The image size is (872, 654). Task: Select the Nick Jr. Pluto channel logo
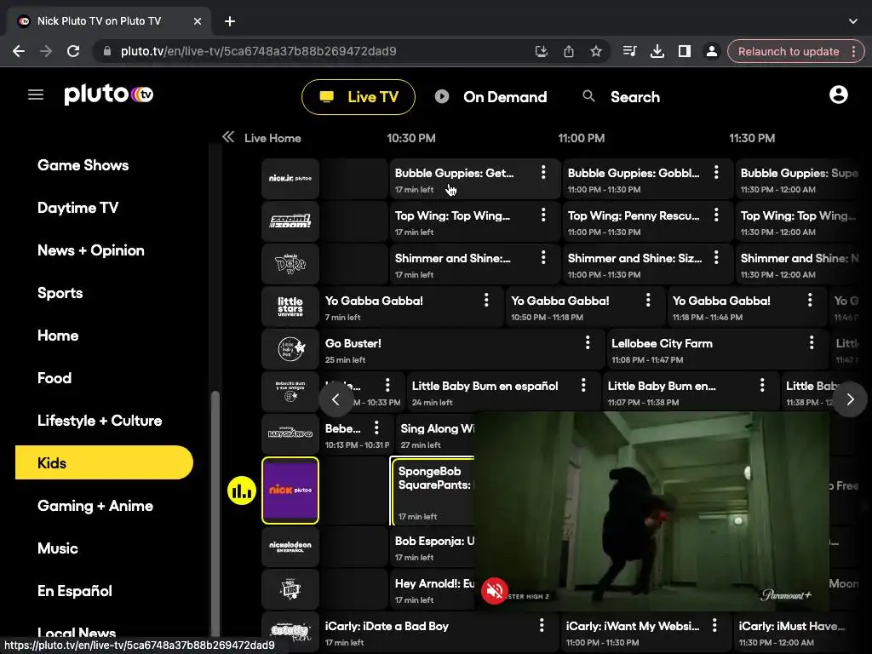[x=290, y=179]
